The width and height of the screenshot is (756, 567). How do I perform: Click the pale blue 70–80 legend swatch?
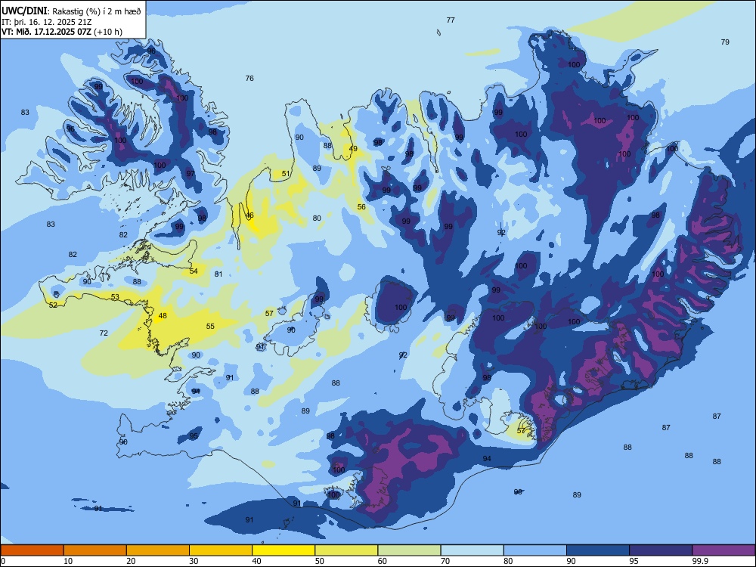click(x=472, y=550)
